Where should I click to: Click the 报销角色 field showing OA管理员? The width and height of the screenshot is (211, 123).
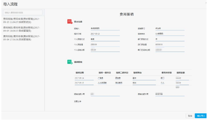[x=170, y=34]
